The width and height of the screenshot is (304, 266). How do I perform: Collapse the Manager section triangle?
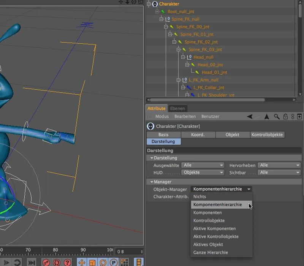click(152, 182)
